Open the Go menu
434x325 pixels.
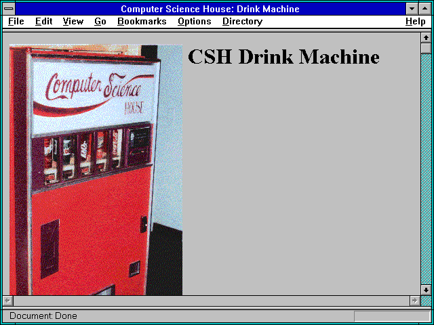tap(100, 21)
